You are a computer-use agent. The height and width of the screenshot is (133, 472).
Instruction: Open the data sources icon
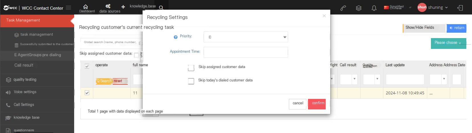[108, 6]
